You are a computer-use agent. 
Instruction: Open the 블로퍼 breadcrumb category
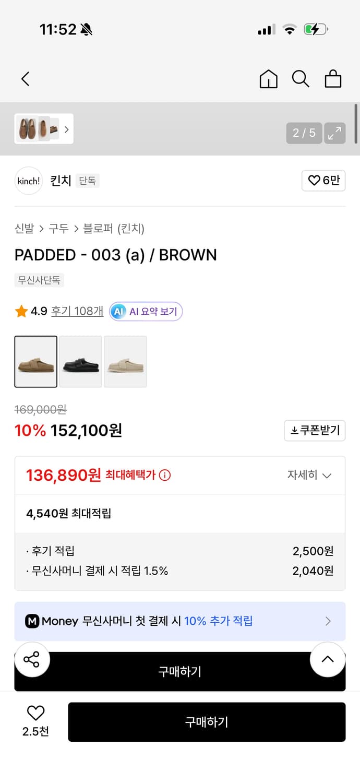point(98,229)
